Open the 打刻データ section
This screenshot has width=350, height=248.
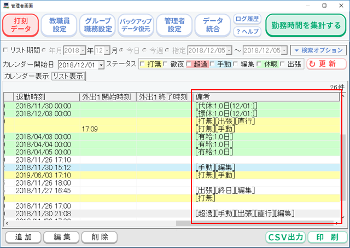click(21, 25)
